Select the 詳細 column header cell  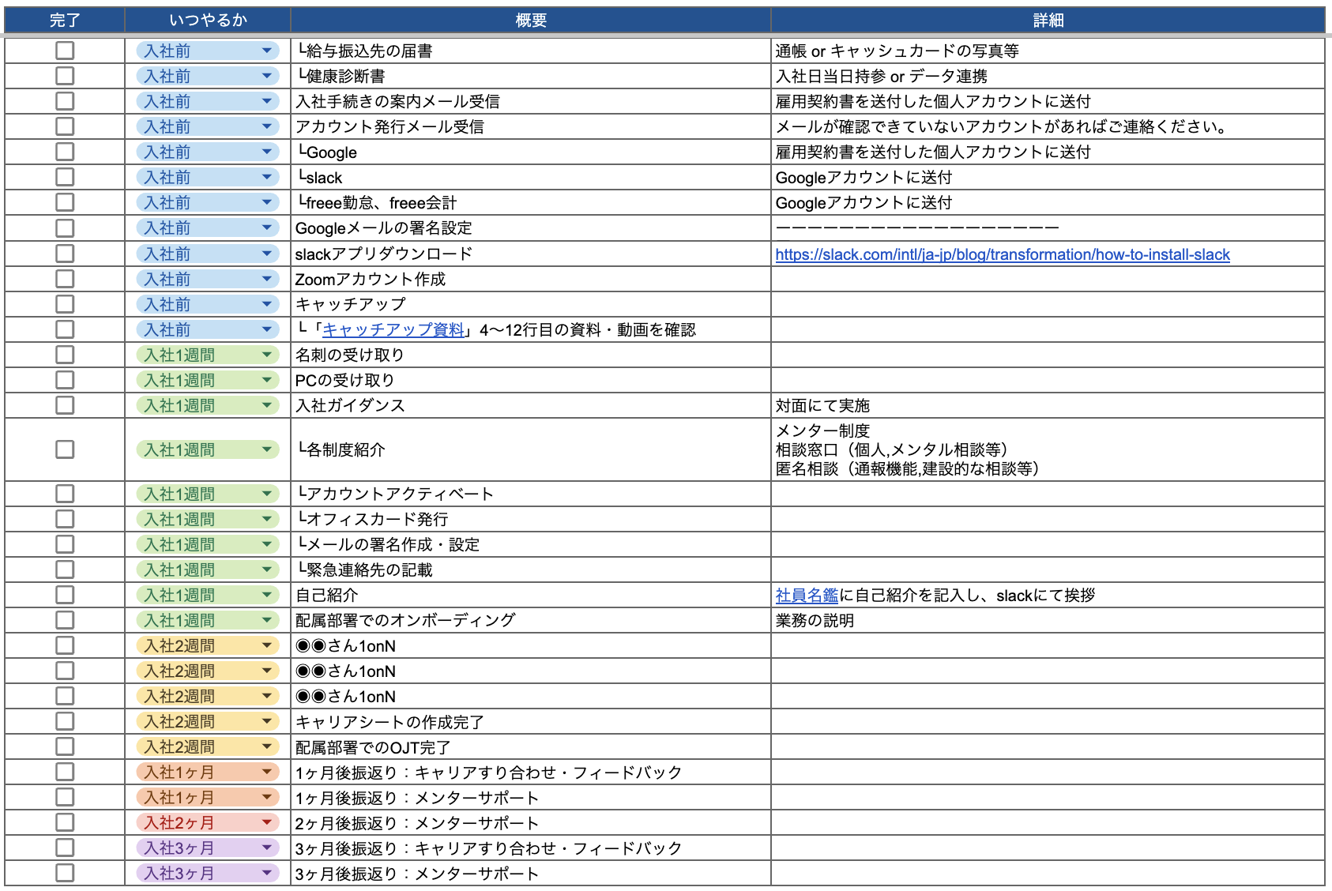pyautogui.click(x=1048, y=21)
